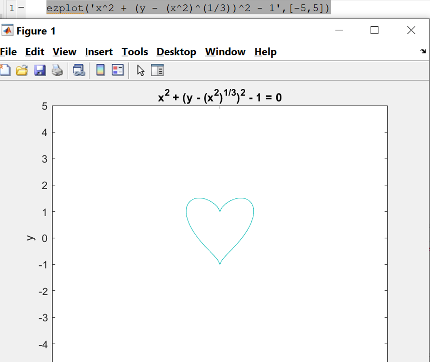Click line number 1 in the editor
This screenshot has height=362, width=430.
[x=12, y=8]
